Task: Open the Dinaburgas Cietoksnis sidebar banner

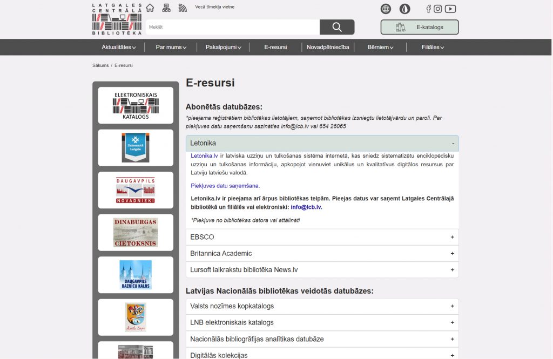Action: [136, 233]
